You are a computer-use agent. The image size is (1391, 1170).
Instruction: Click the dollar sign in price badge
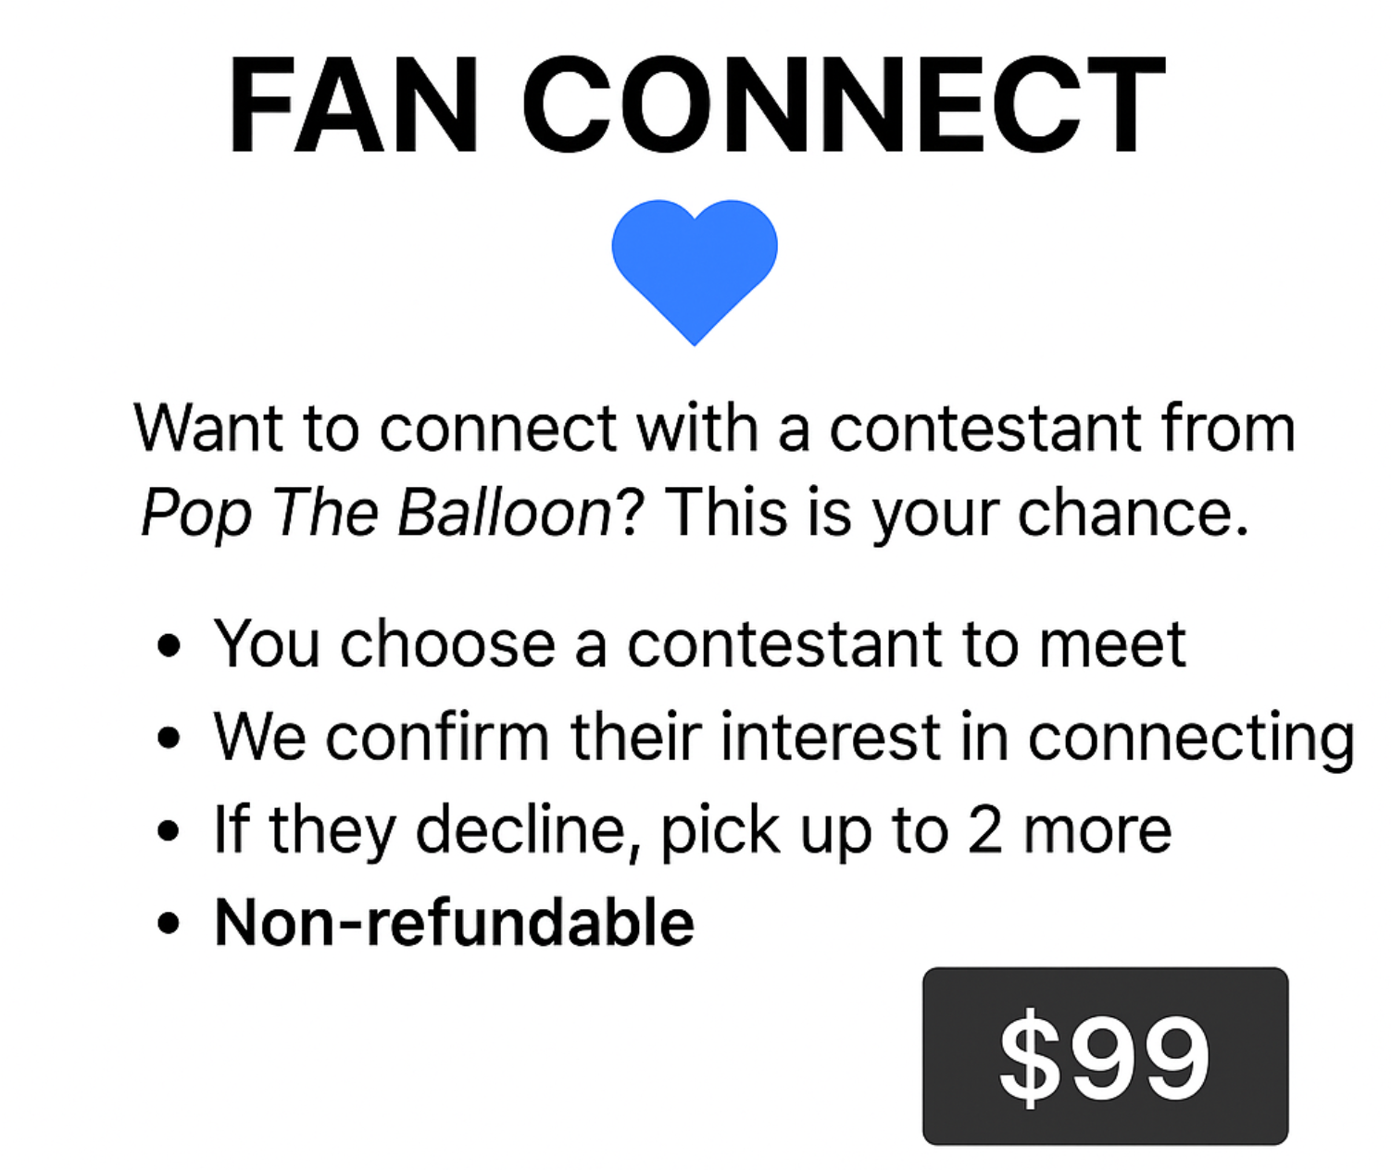point(1029,1057)
